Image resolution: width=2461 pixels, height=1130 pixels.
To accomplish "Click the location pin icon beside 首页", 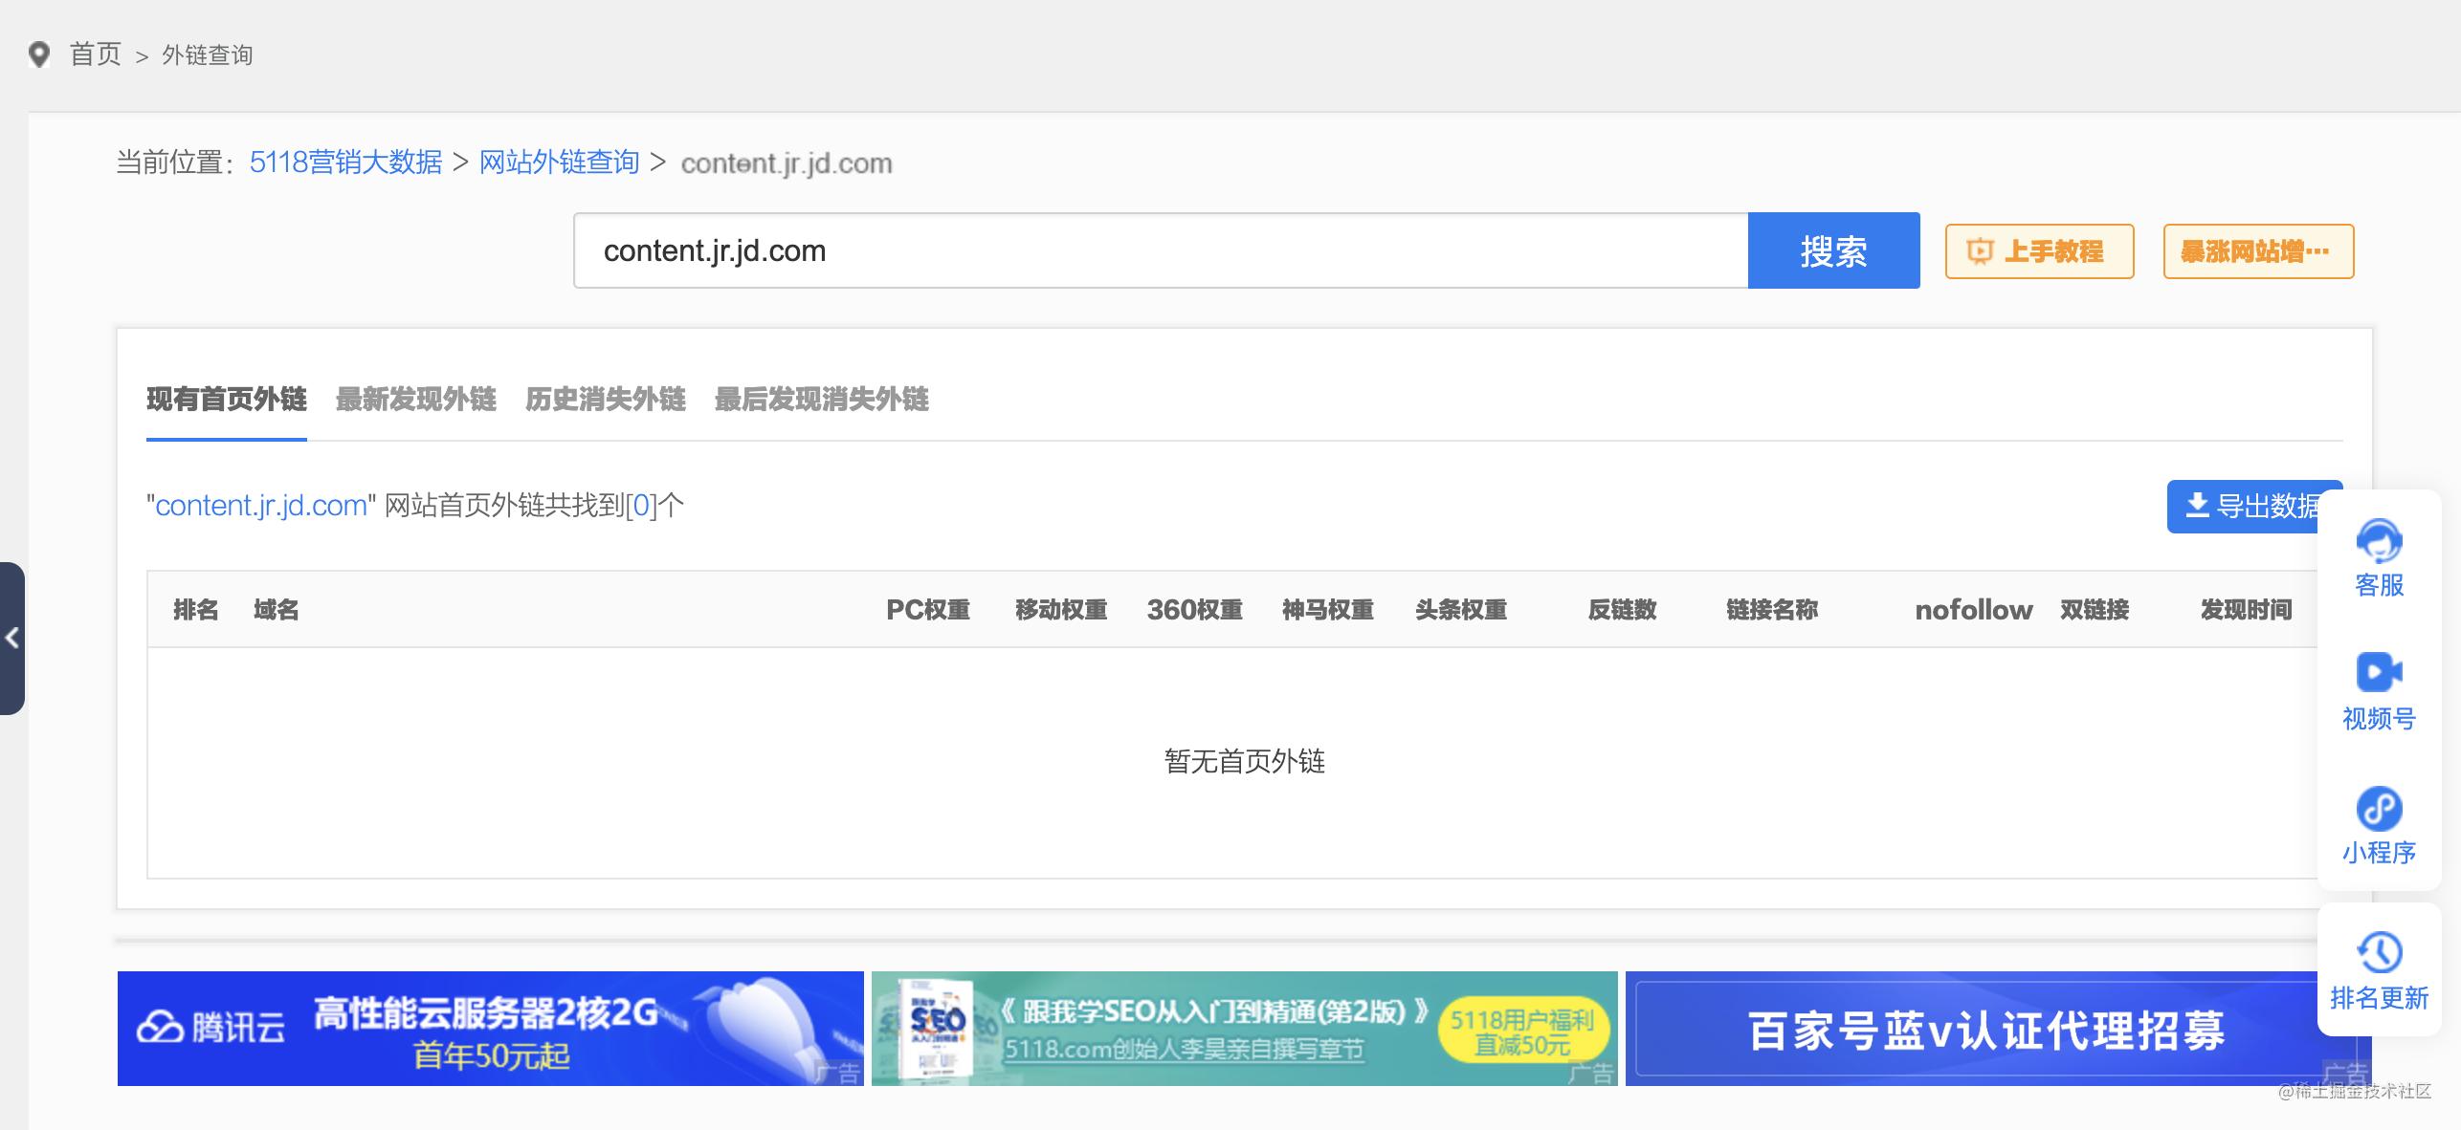I will click(39, 54).
